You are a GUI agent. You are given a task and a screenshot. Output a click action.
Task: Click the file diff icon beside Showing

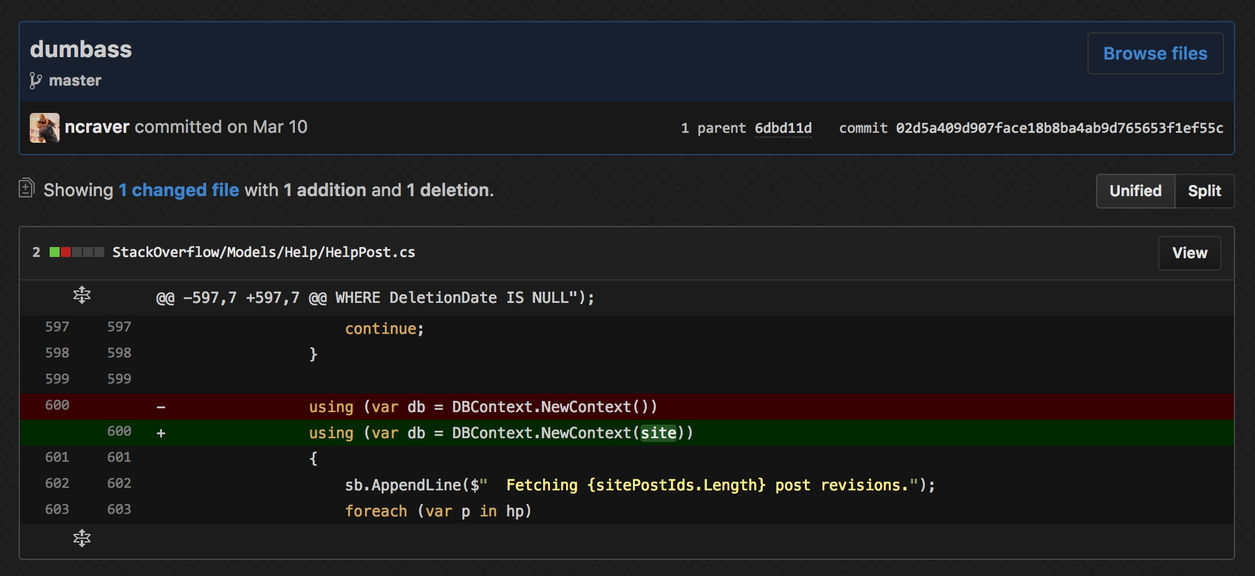26,188
